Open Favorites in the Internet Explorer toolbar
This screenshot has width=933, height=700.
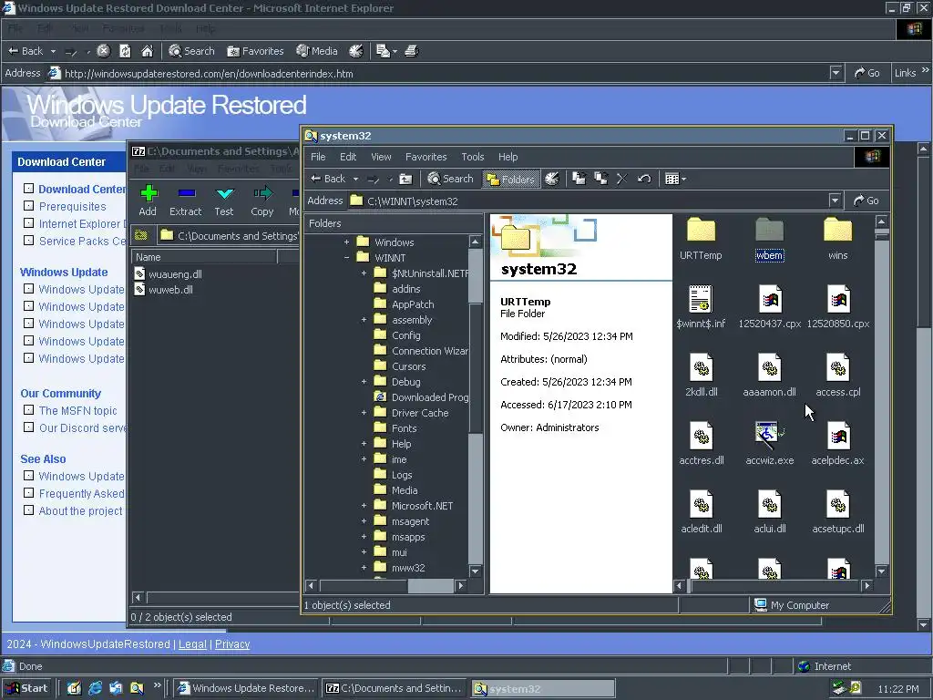pos(255,51)
